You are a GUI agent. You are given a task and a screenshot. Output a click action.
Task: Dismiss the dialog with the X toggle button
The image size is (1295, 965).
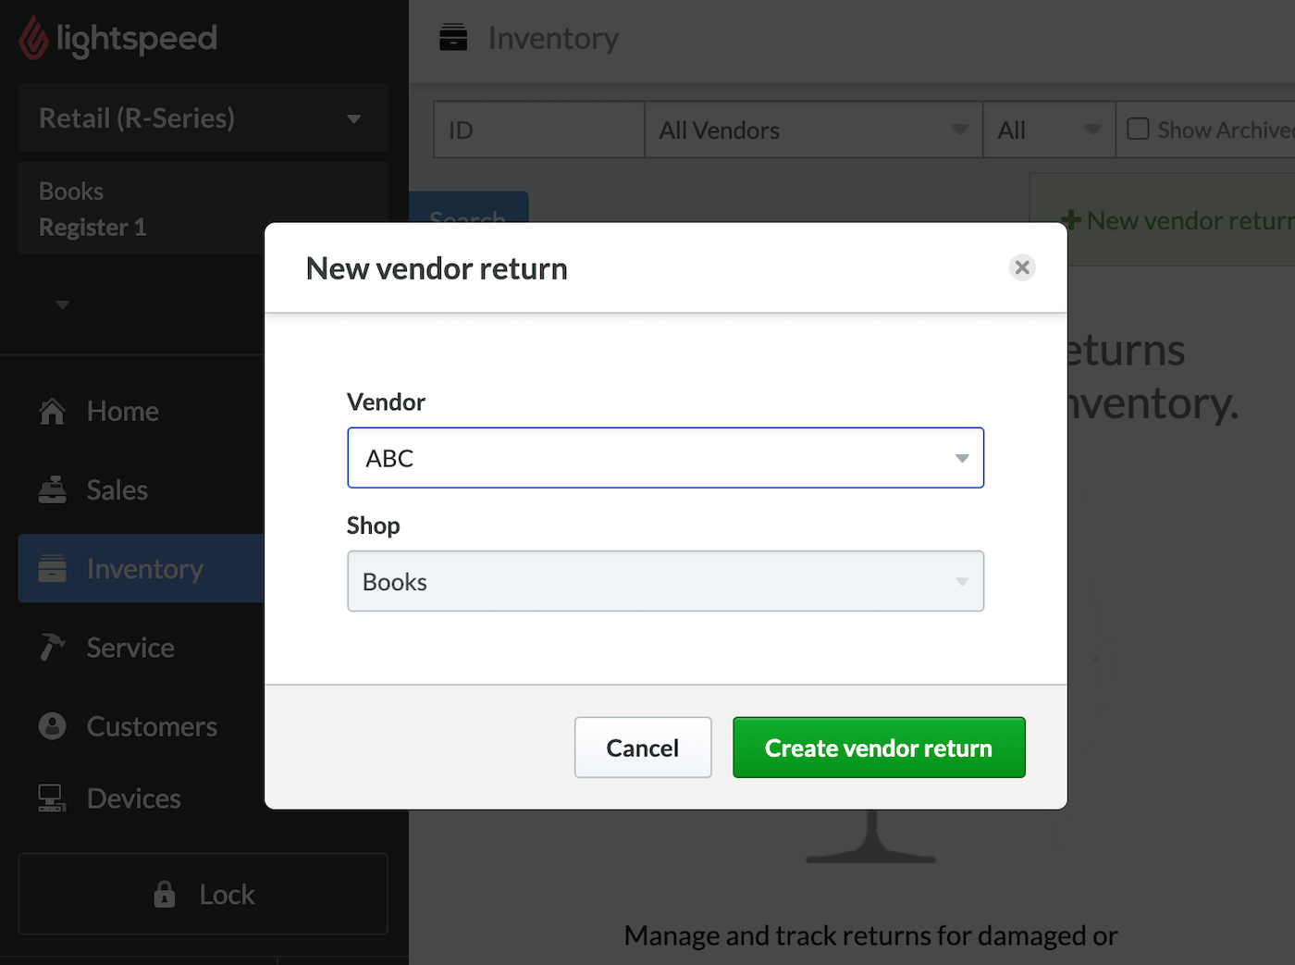(x=1021, y=267)
